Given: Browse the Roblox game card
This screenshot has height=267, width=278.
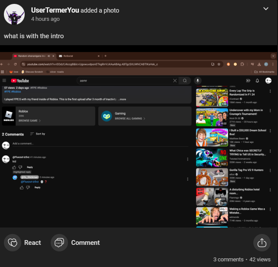Looking at the screenshot, I should [x=48, y=116].
